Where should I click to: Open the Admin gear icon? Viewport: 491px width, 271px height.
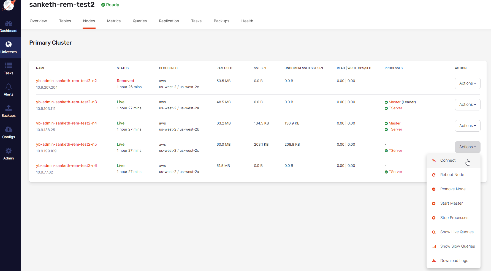click(9, 151)
